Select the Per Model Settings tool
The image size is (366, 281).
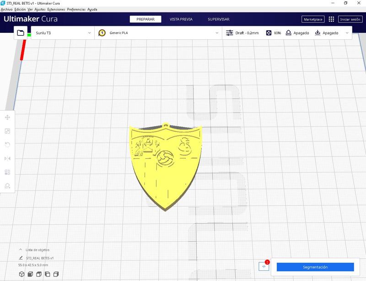[7, 172]
